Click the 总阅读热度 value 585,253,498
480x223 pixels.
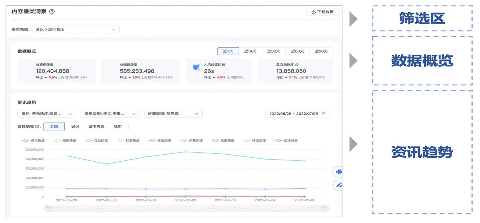137,71
